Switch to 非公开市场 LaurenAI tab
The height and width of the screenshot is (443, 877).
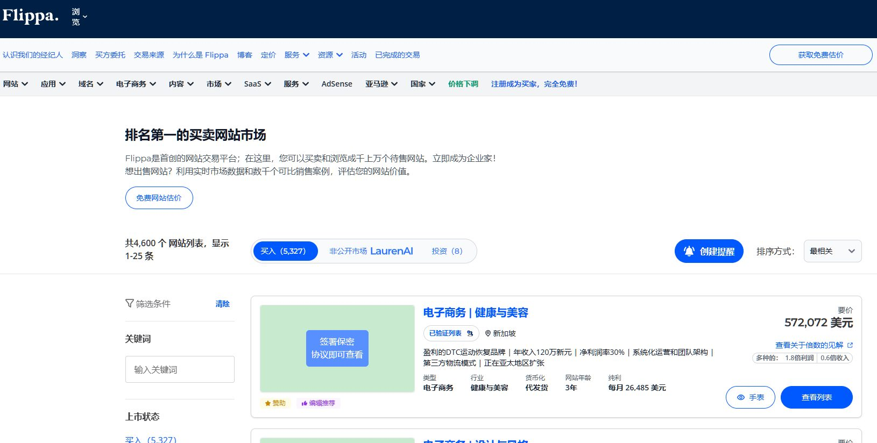371,251
